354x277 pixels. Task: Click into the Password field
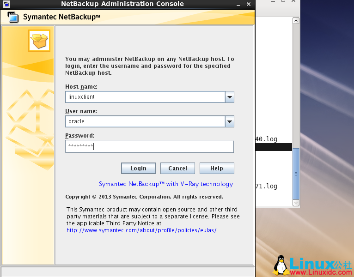149,146
